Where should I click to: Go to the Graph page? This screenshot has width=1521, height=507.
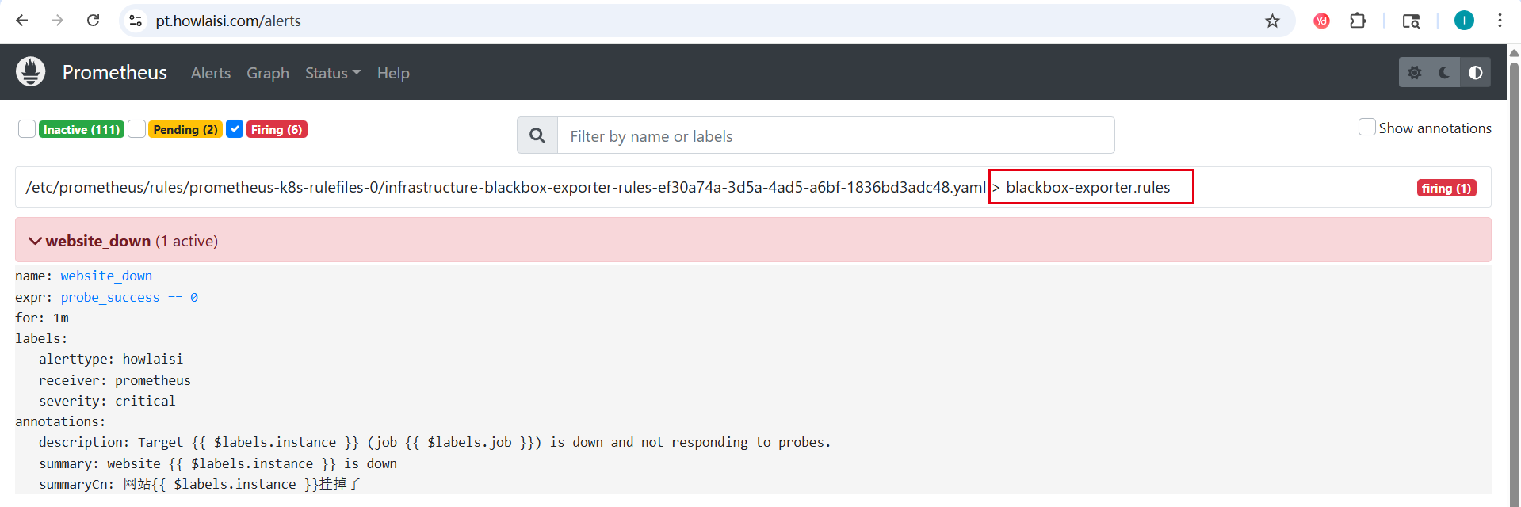[267, 73]
